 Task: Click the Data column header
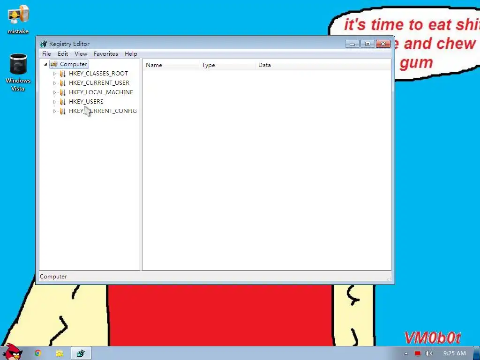point(323,65)
